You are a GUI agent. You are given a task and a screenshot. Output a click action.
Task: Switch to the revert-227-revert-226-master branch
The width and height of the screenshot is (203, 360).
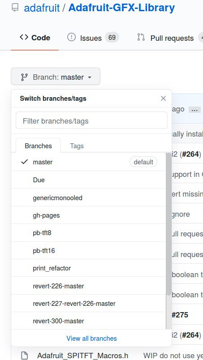click(88, 304)
